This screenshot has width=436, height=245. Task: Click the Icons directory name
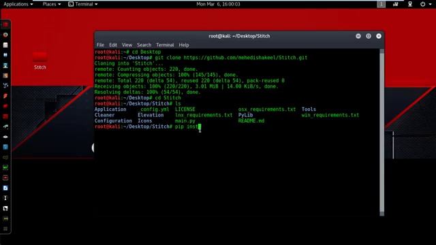[144, 121]
